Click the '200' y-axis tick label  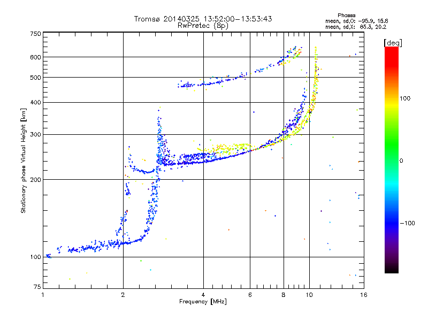click(x=35, y=180)
